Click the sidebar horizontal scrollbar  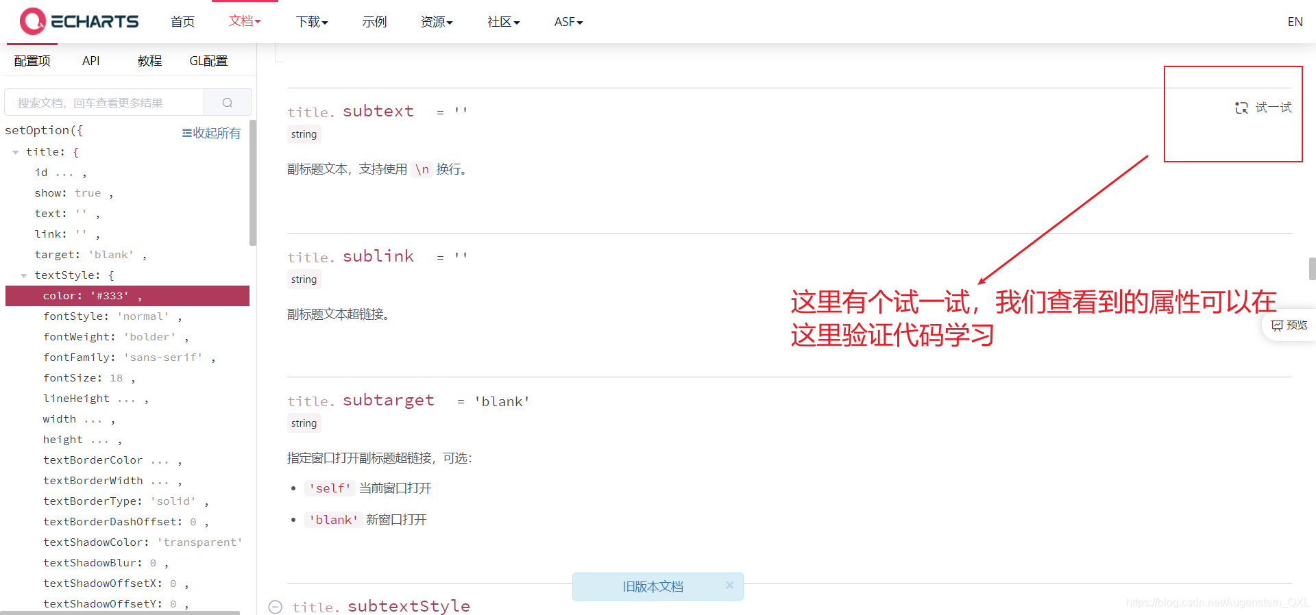tap(121, 612)
